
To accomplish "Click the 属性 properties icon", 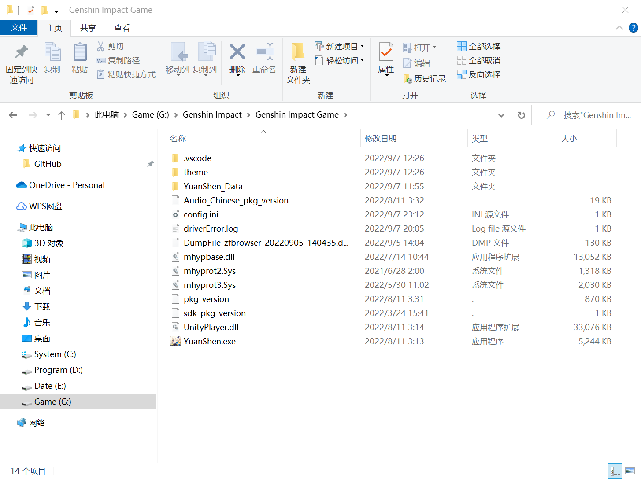I will click(386, 52).
